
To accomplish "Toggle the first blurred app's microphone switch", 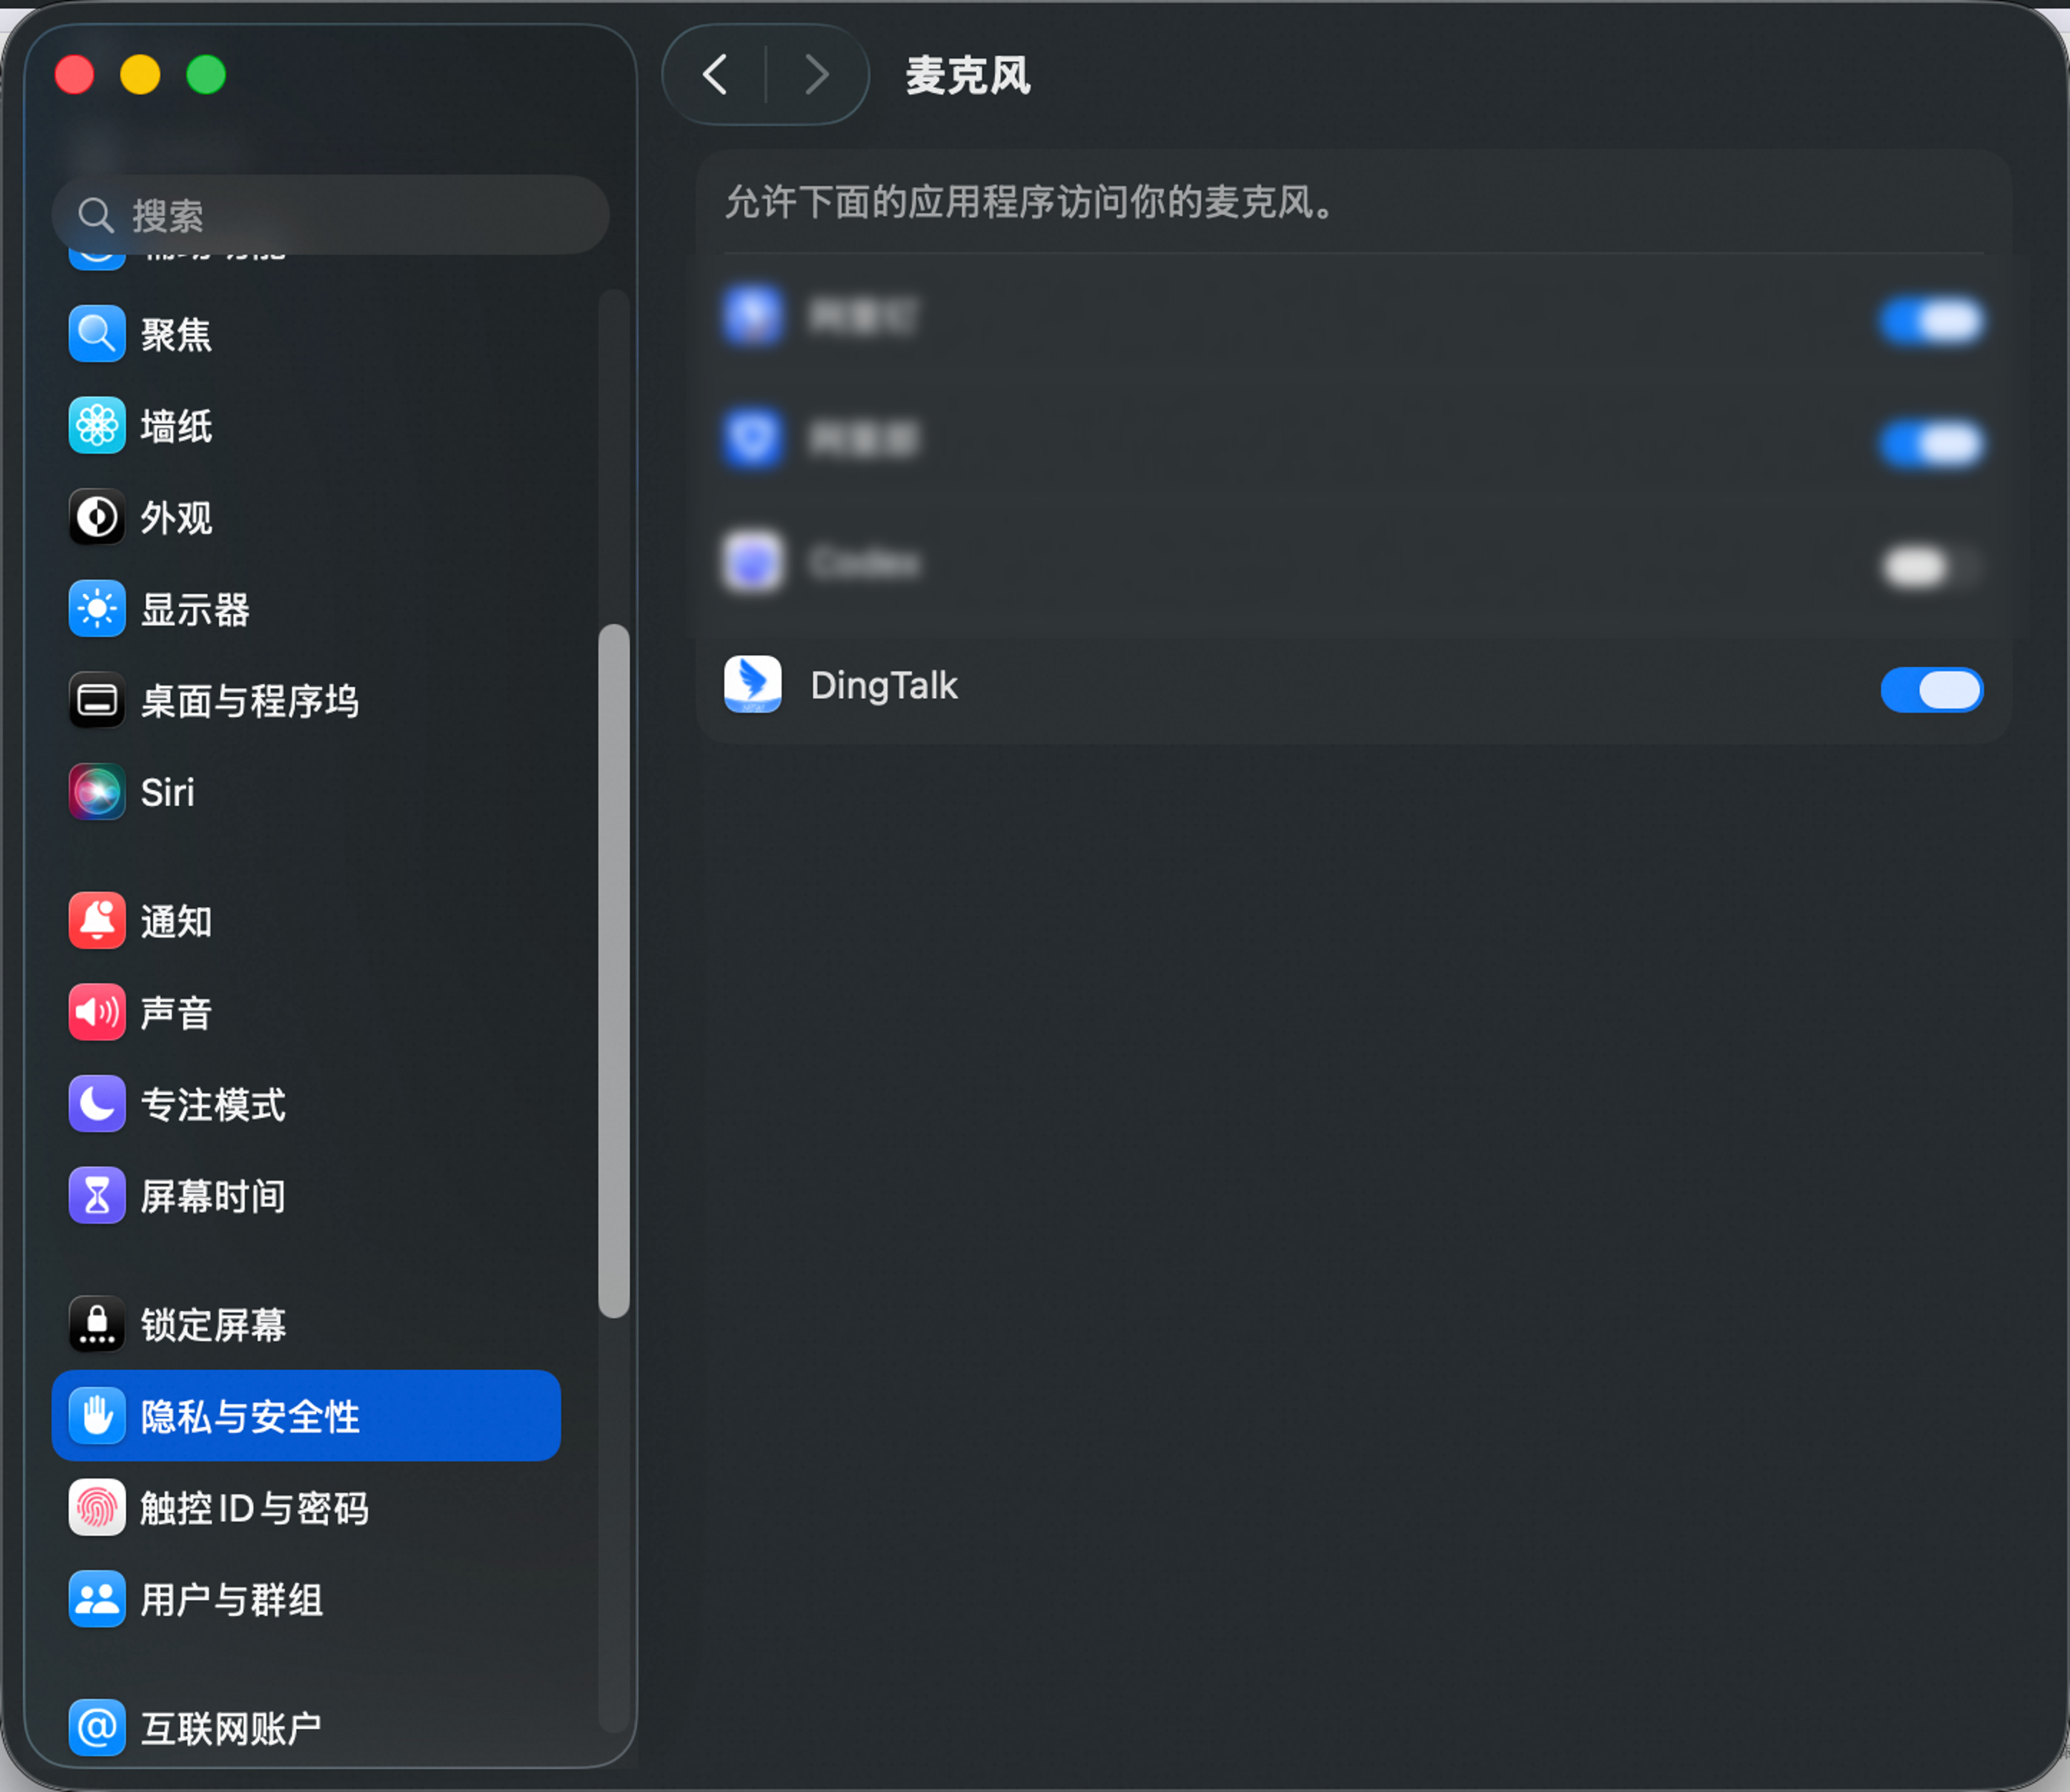I will tap(1932, 322).
